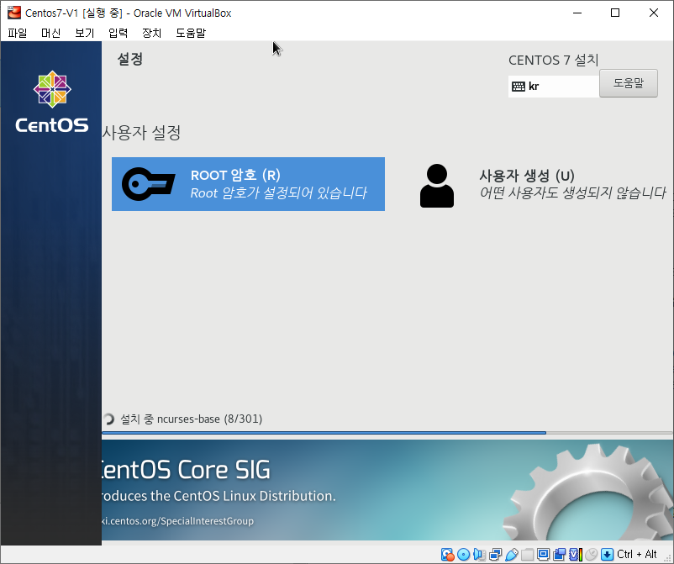
Task: Click the 사용자 설정 section heading
Action: [x=141, y=133]
